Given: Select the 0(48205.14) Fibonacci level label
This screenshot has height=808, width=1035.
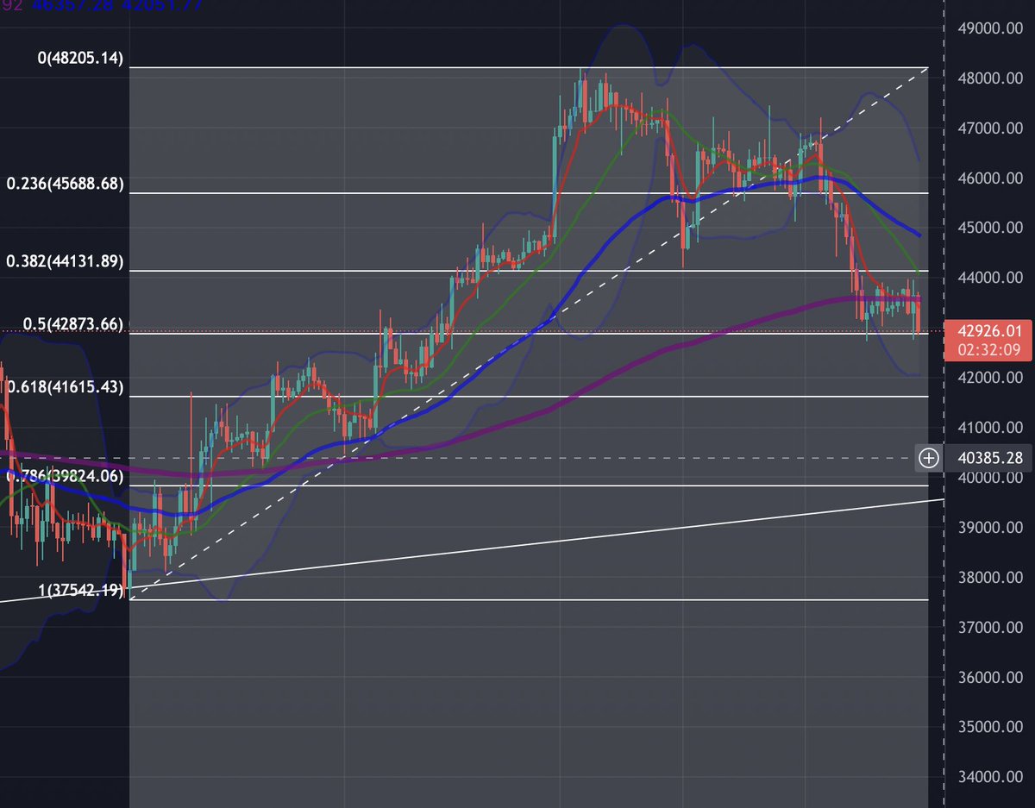Looking at the screenshot, I should tap(82, 59).
